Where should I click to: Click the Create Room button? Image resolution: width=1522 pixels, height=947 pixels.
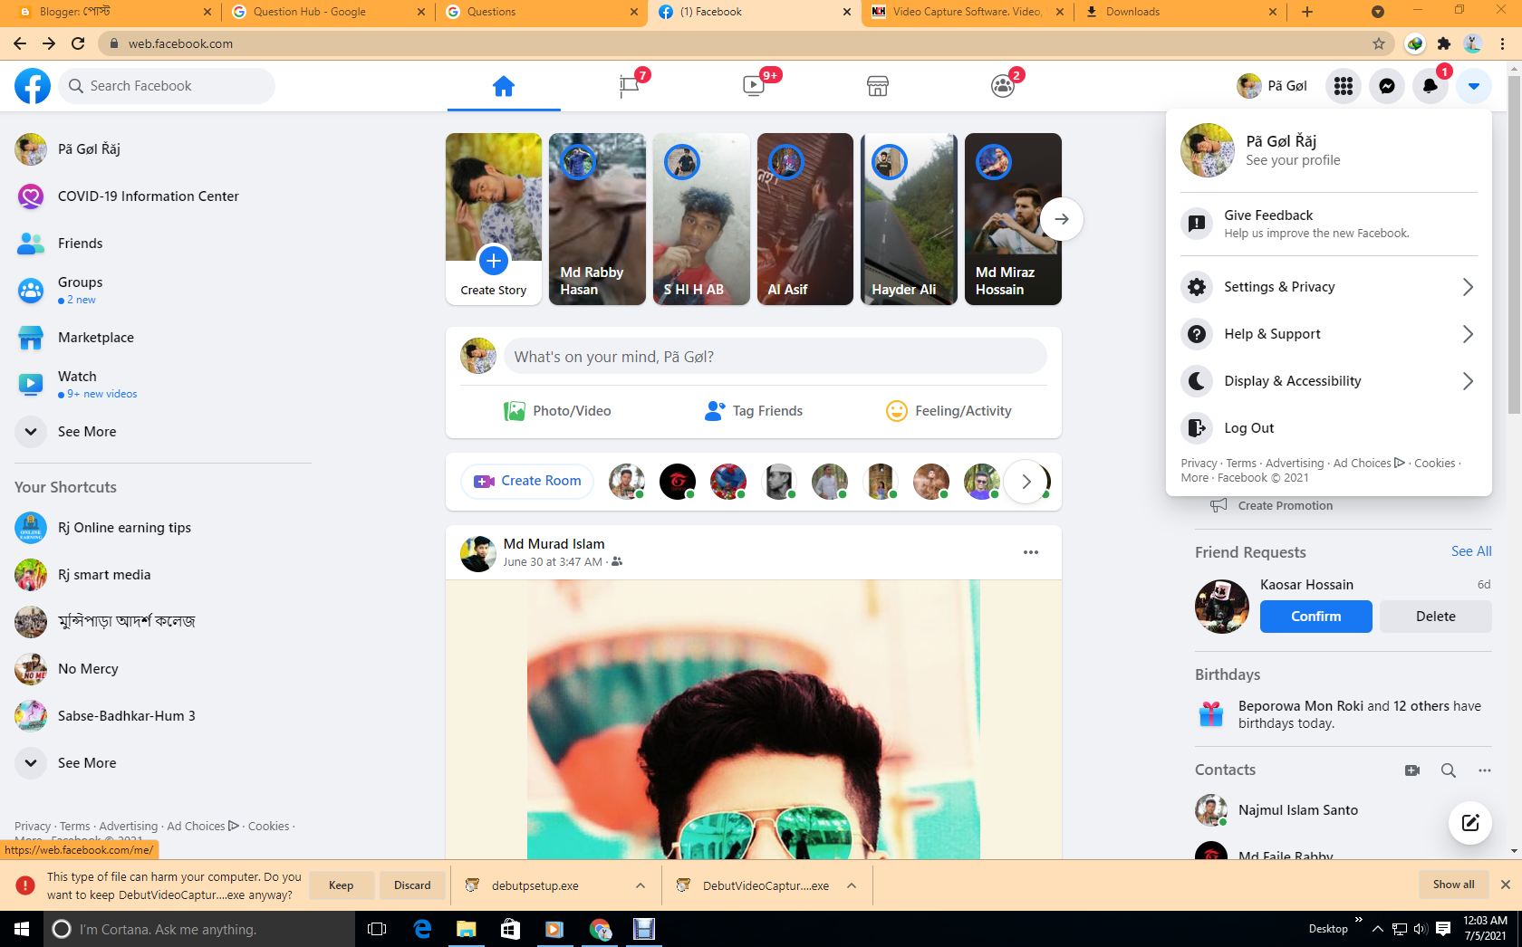pos(527,481)
